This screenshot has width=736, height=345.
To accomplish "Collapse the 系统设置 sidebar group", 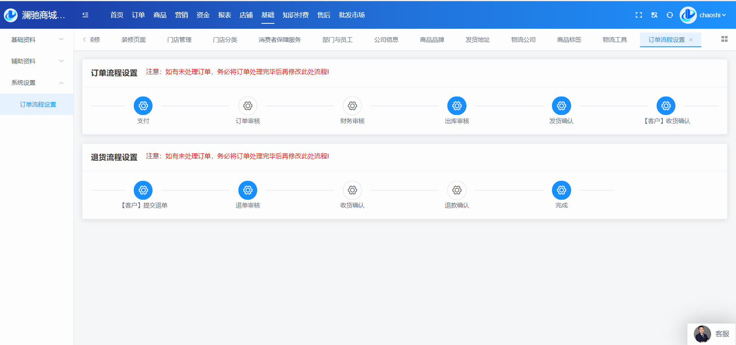I will click(x=36, y=82).
